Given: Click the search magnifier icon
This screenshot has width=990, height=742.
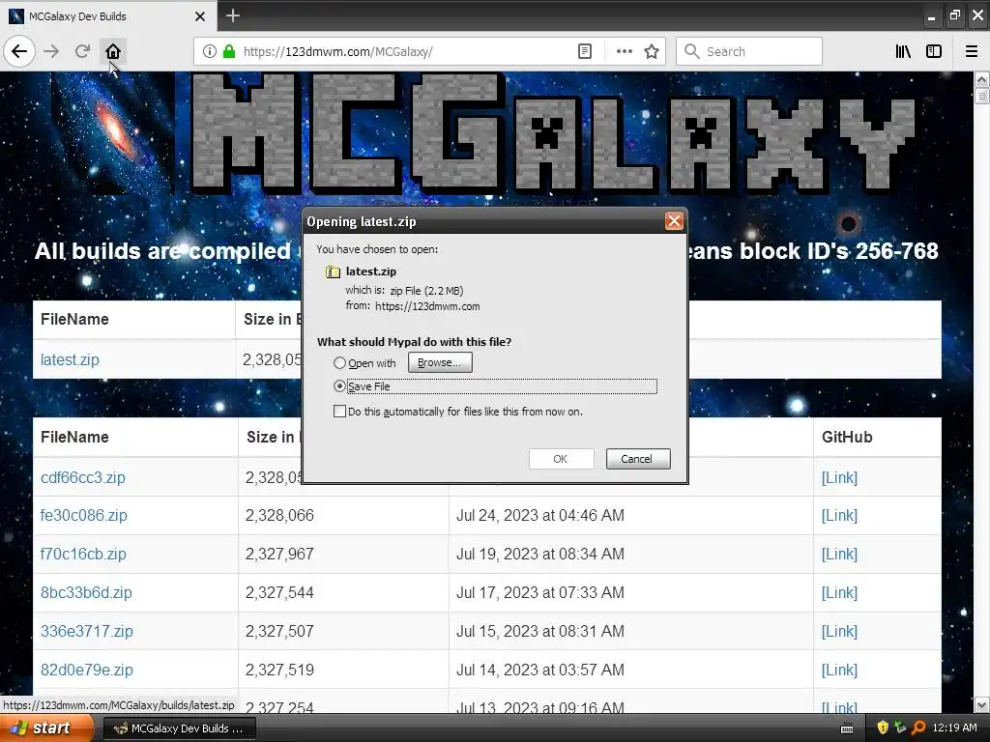Looking at the screenshot, I should tap(692, 51).
